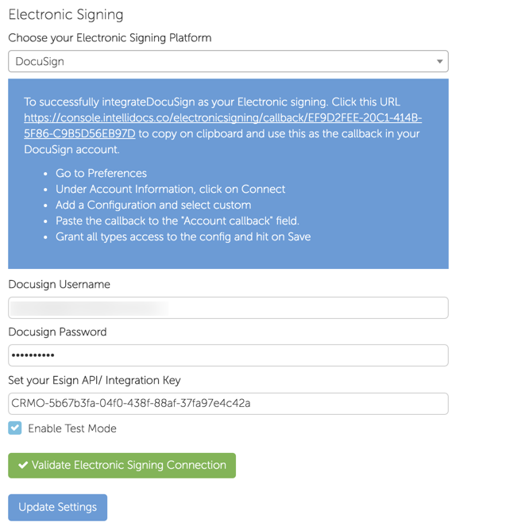Click the 'Docusign Password' label
The width and height of the screenshot is (529, 526).
pyautogui.click(x=57, y=332)
